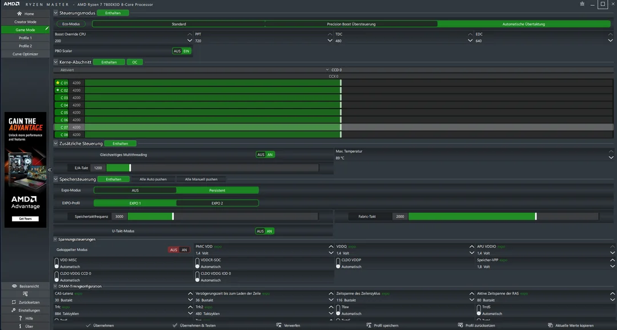617x330 pixels.
Task: Collapse the Kerne-Abschnitt section
Action: pos(56,62)
